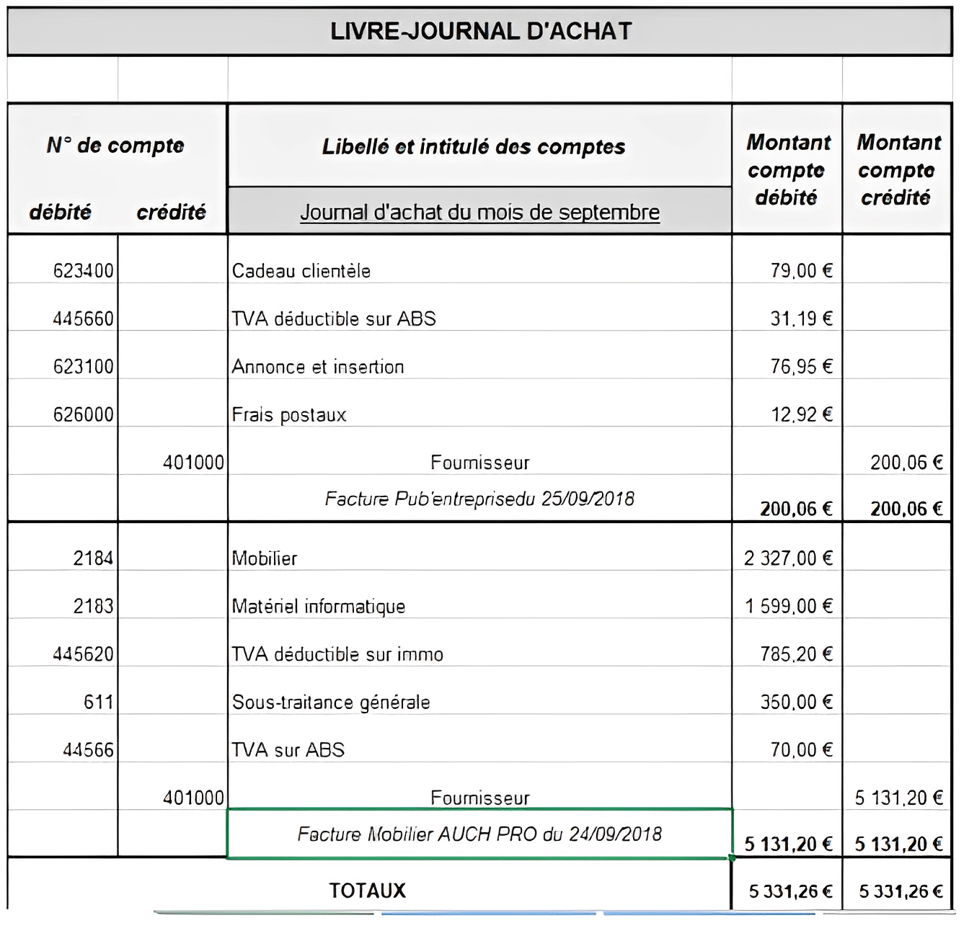This screenshot has height=941, width=969.
Task: Click the first 401000 credited account cell
Action: 172,462
